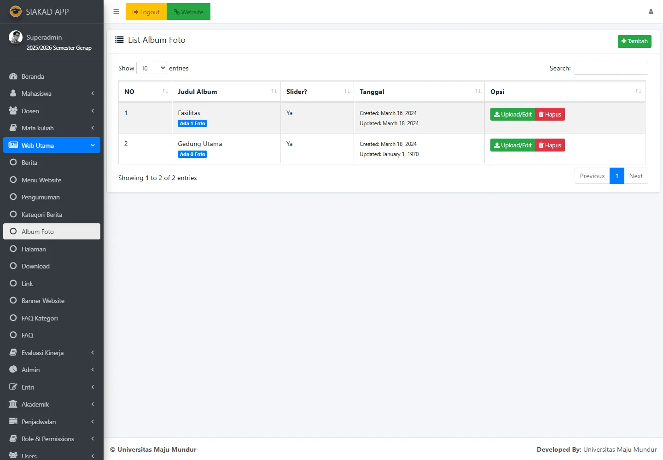Click the Beranda dashboard icon
This screenshot has width=663, height=460.
[13, 76]
